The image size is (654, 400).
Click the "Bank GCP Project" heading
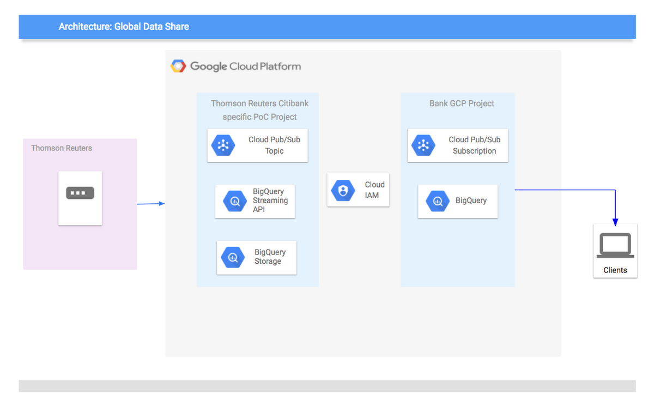click(x=462, y=103)
